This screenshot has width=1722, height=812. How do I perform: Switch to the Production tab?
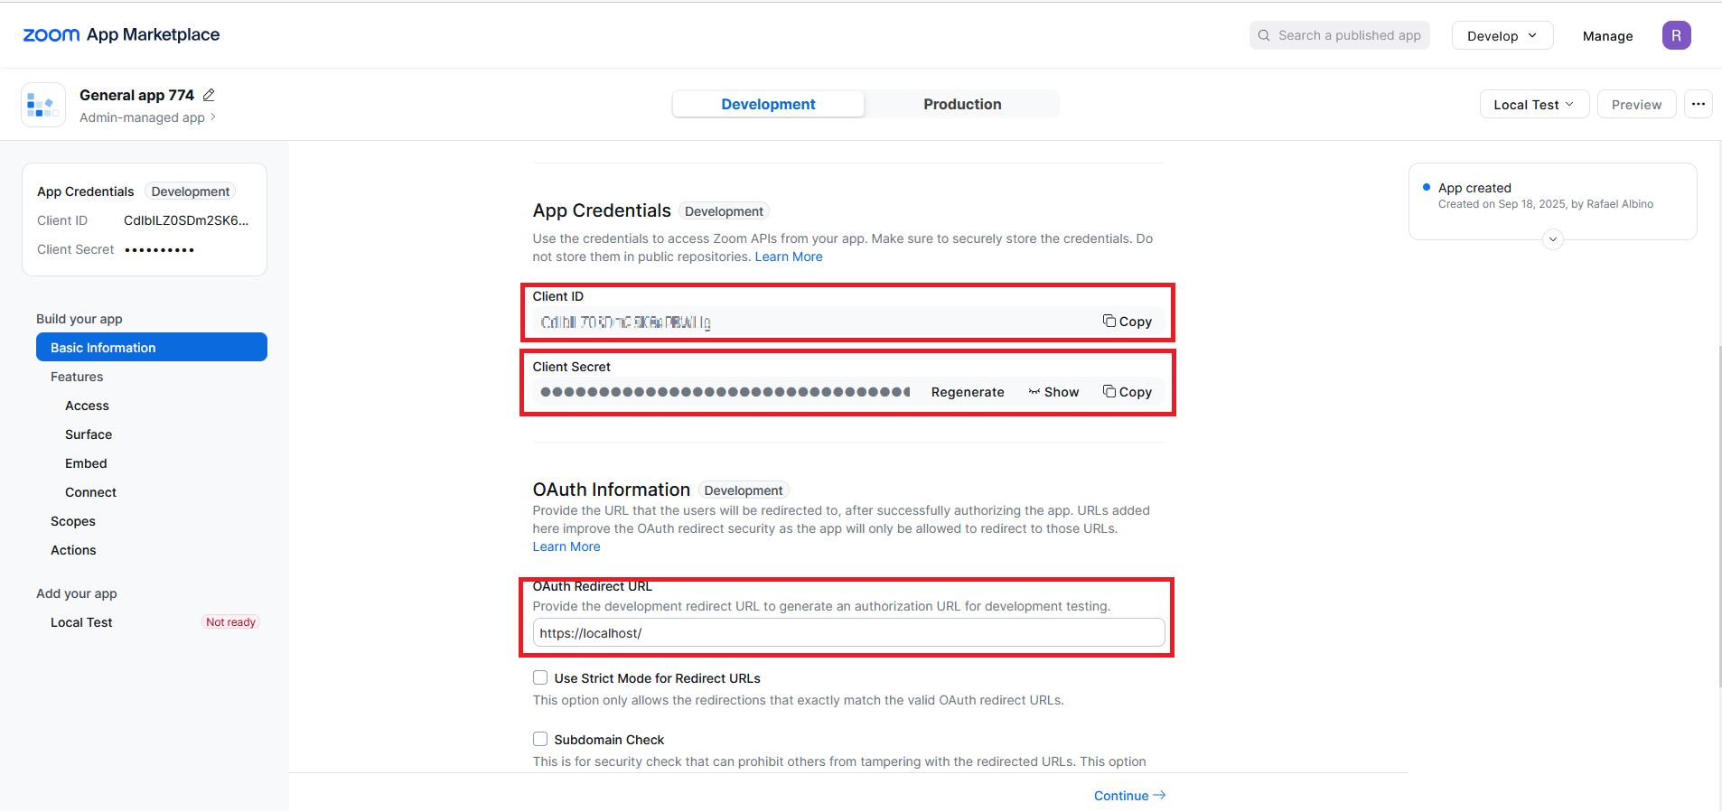pyautogui.click(x=961, y=105)
